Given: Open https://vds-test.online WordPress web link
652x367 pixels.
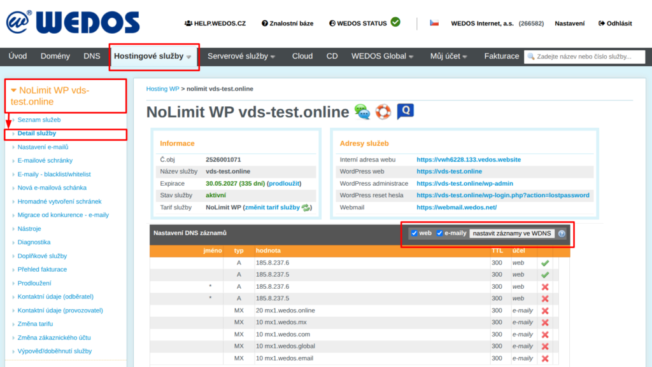Looking at the screenshot, I should pos(449,172).
